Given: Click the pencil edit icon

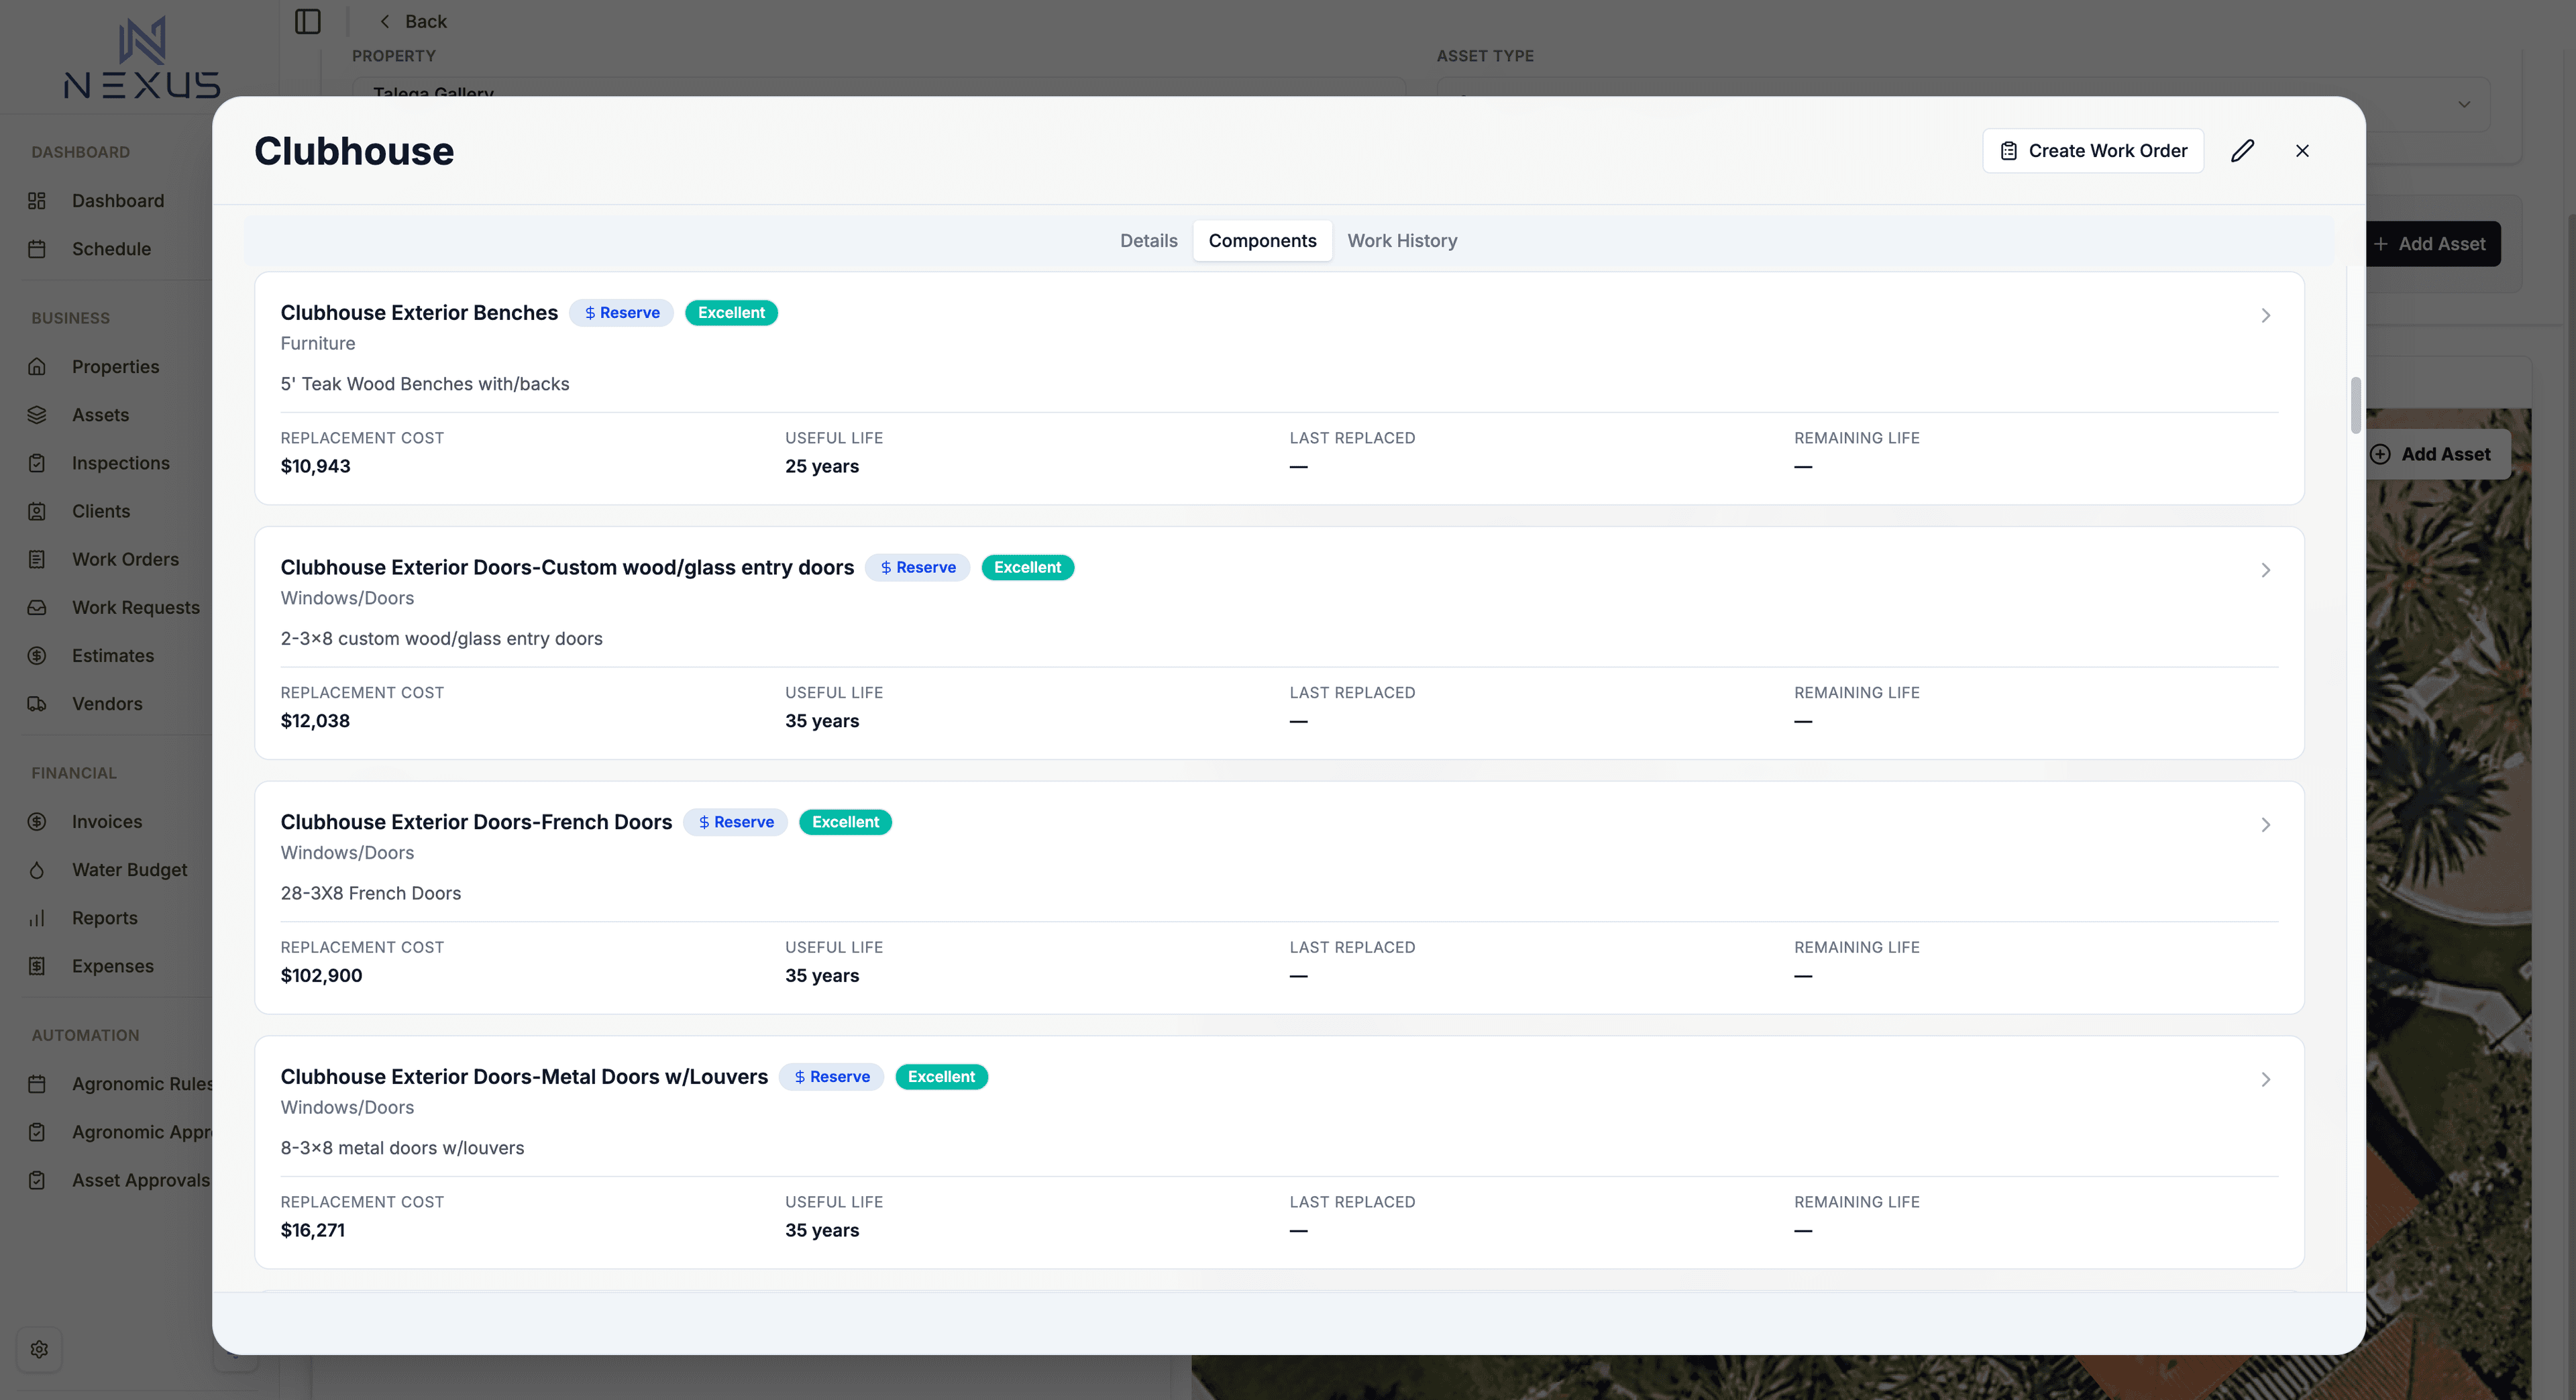Looking at the screenshot, I should click(2242, 151).
